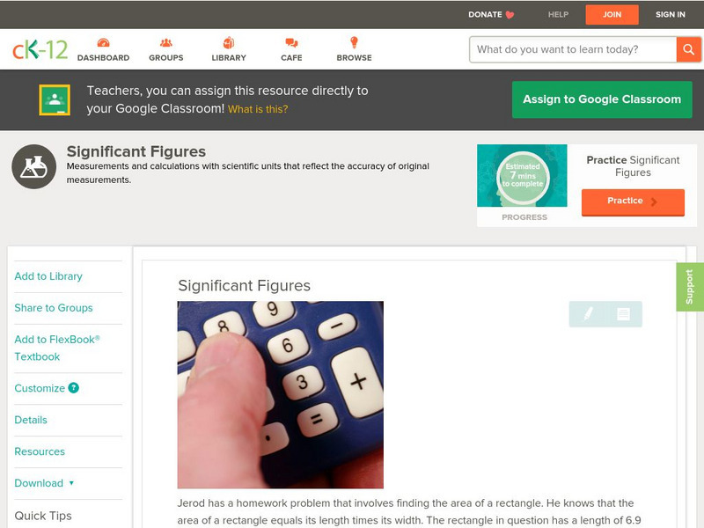
Task: Click the 'What is this?' link
Action: coord(258,109)
